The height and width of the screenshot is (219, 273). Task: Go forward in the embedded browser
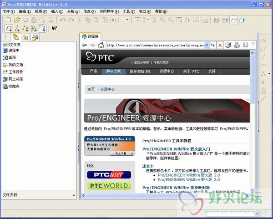click(93, 45)
